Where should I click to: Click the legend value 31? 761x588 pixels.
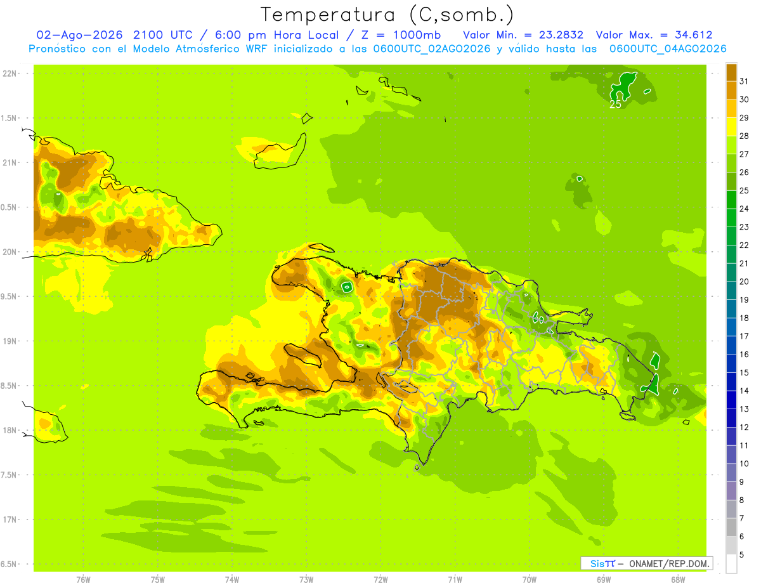tap(745, 81)
